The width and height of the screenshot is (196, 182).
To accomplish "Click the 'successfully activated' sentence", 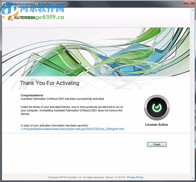I will tap(63, 99).
